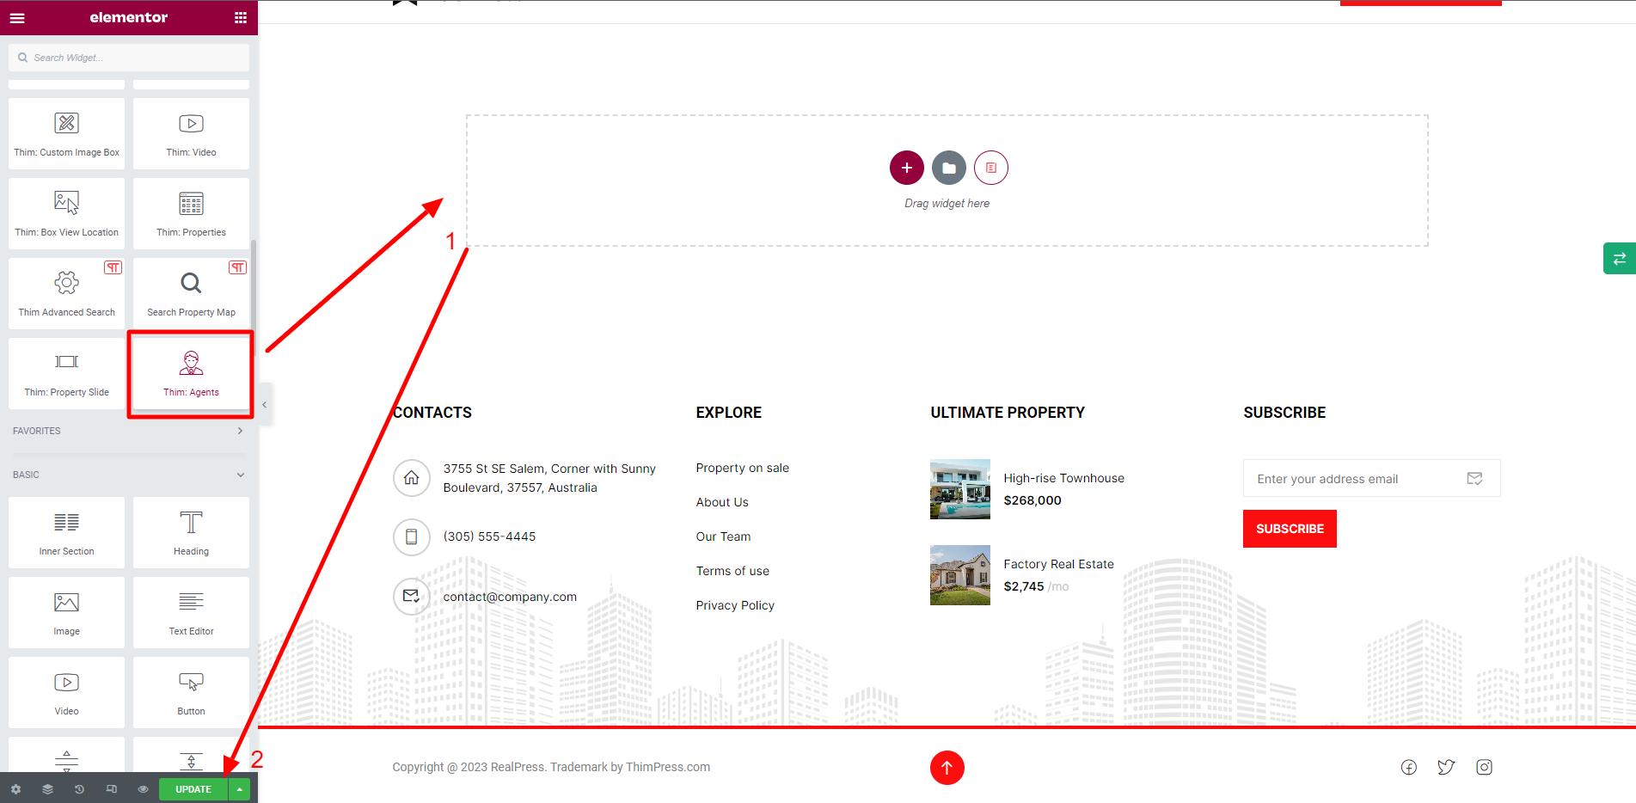Click the green switch-arrows side tab
This screenshot has width=1636, height=803.
pos(1620,259)
